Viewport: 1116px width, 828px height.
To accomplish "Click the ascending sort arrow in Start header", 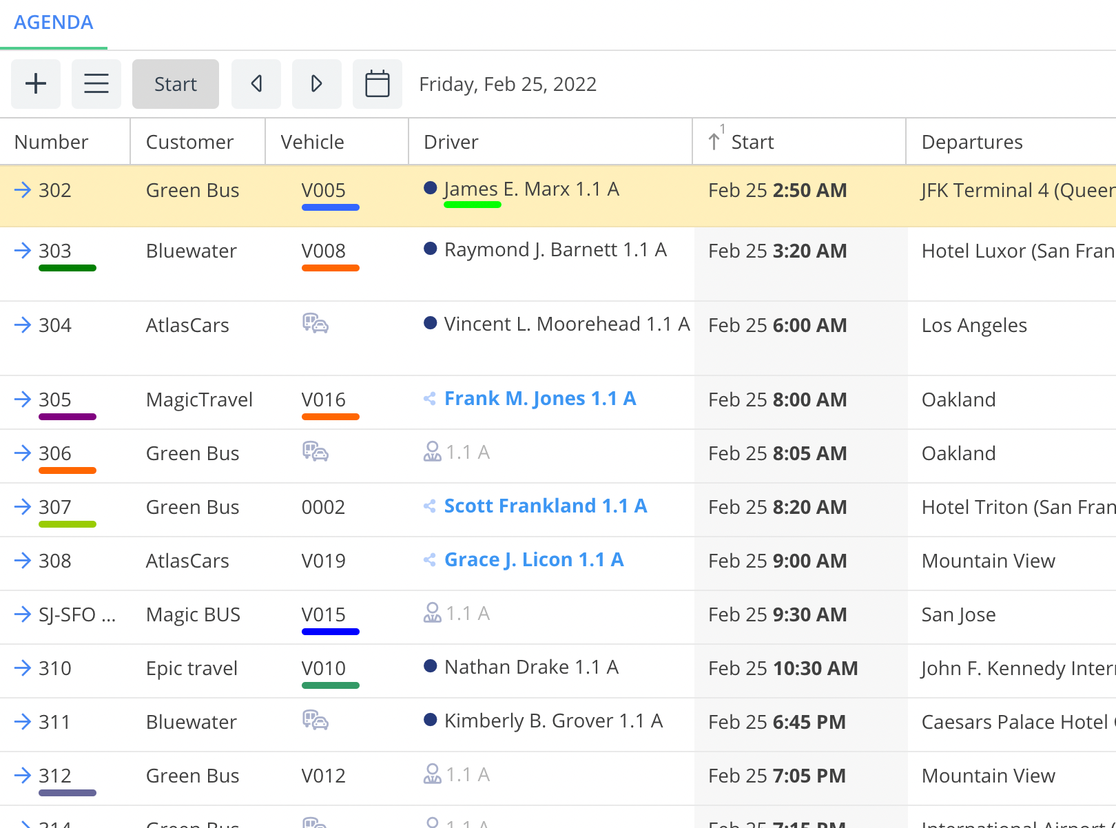I will (714, 141).
